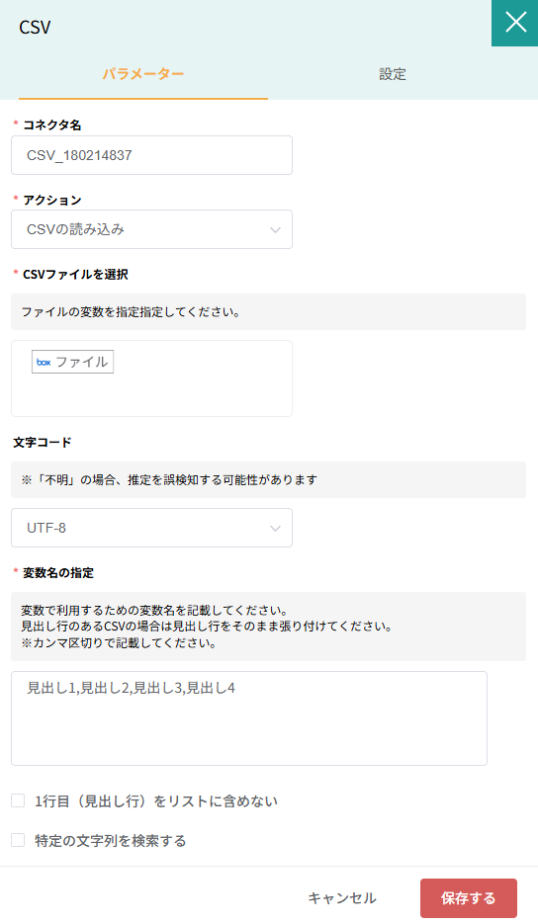Select the box ファイル variable tag
Screen dimensions: 538x924
pos(72,362)
